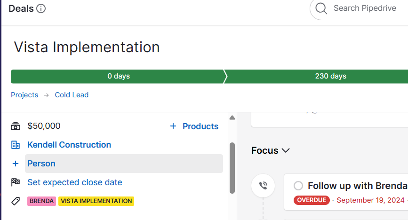Set expected close date

(75, 182)
